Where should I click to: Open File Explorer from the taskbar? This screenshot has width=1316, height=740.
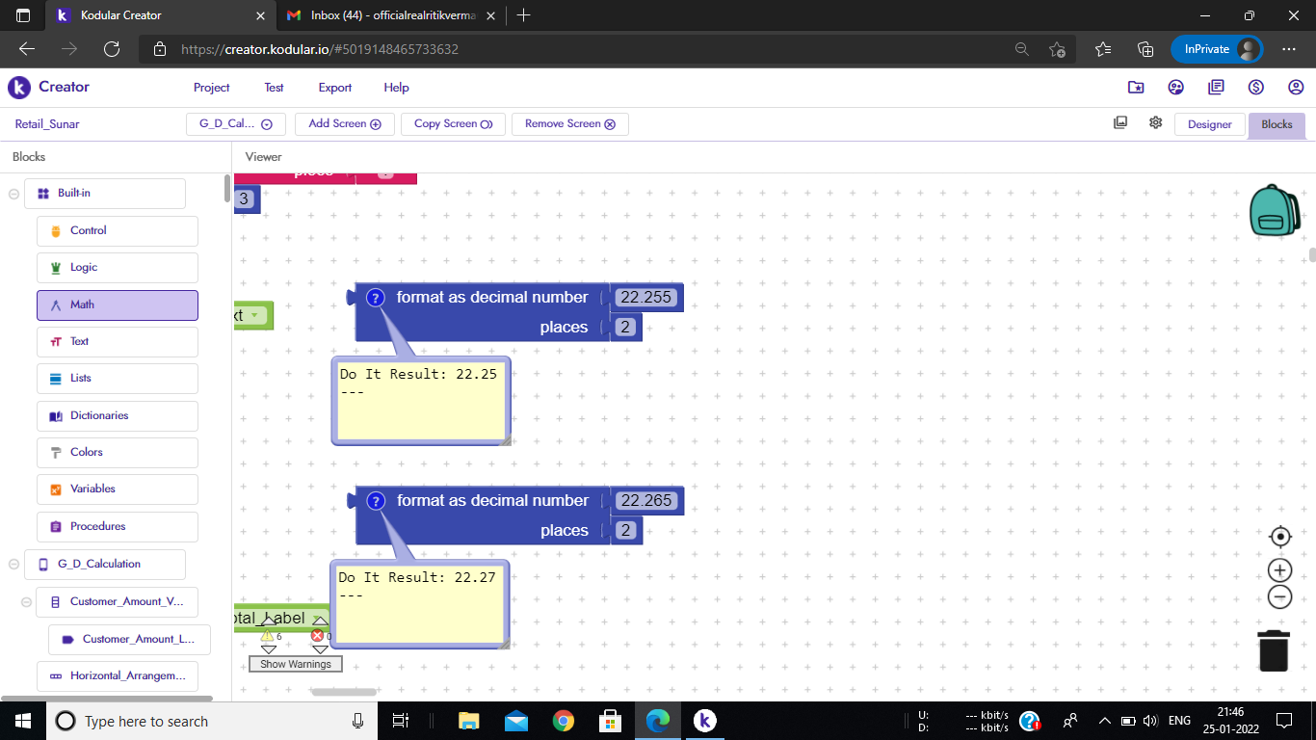(469, 721)
